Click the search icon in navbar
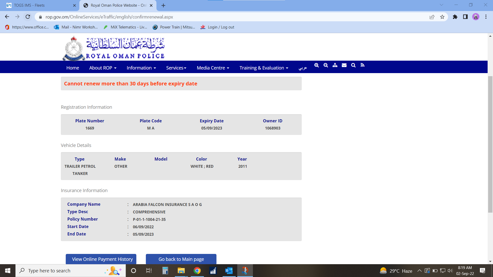 pos(353,65)
